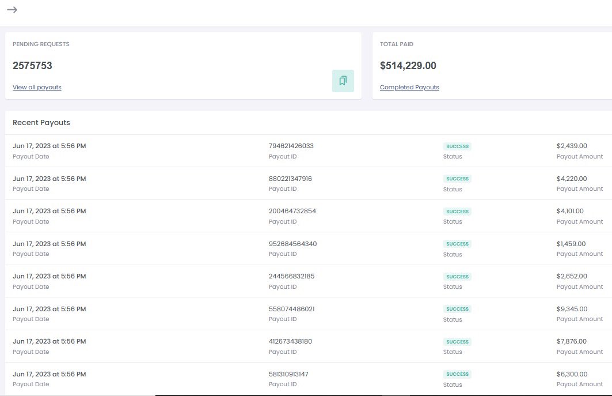This screenshot has height=396, width=612.
Task: Select the total paid value $514,229.00
Action: pos(408,66)
